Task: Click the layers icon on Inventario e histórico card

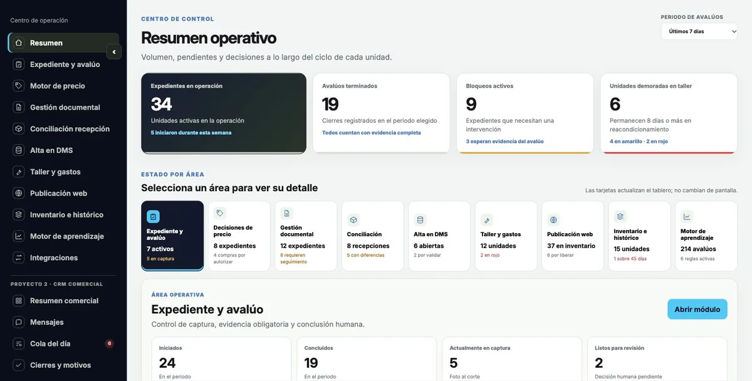Action: point(620,216)
